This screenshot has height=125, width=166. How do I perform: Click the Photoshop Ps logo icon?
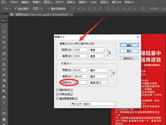tap(4, 2)
